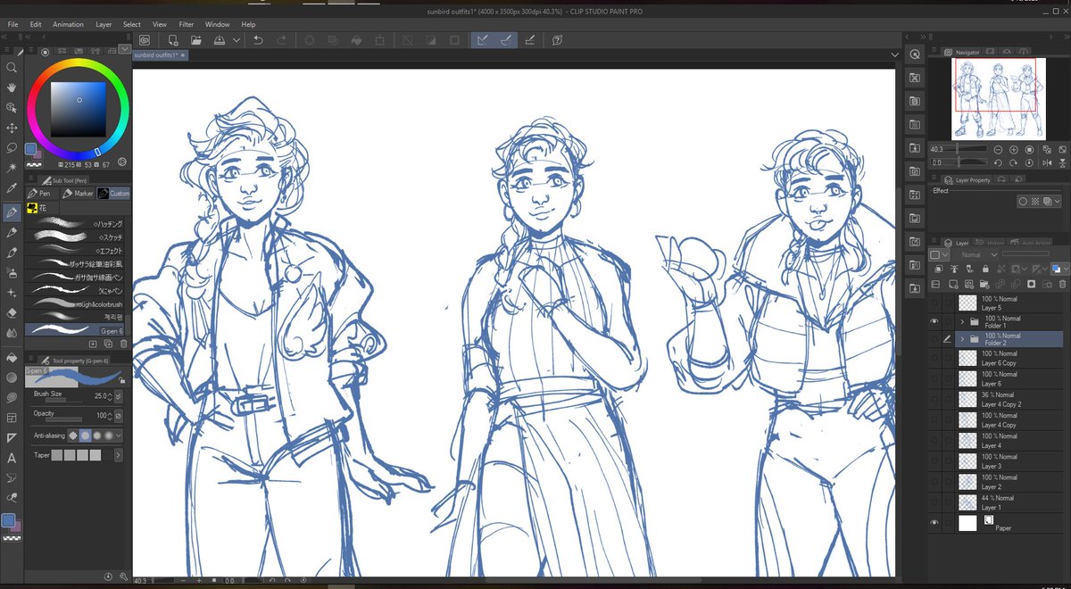
Task: Toggle Snap to Grid in command bar
Action: [530, 40]
